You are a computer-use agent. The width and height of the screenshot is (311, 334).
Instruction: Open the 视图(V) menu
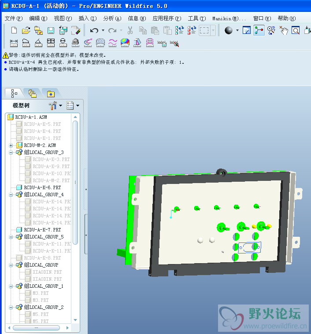click(x=63, y=18)
